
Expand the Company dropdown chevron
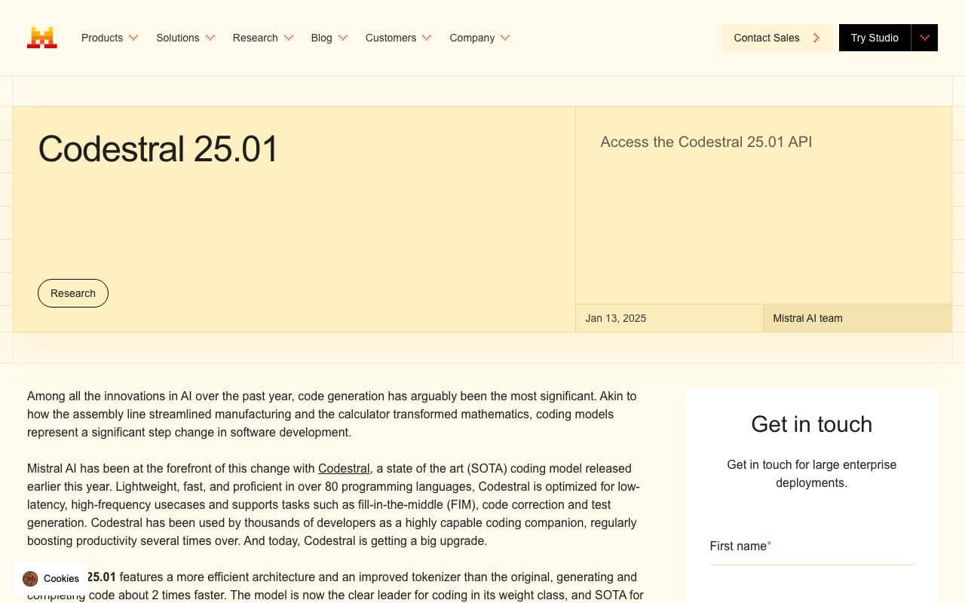[505, 38]
